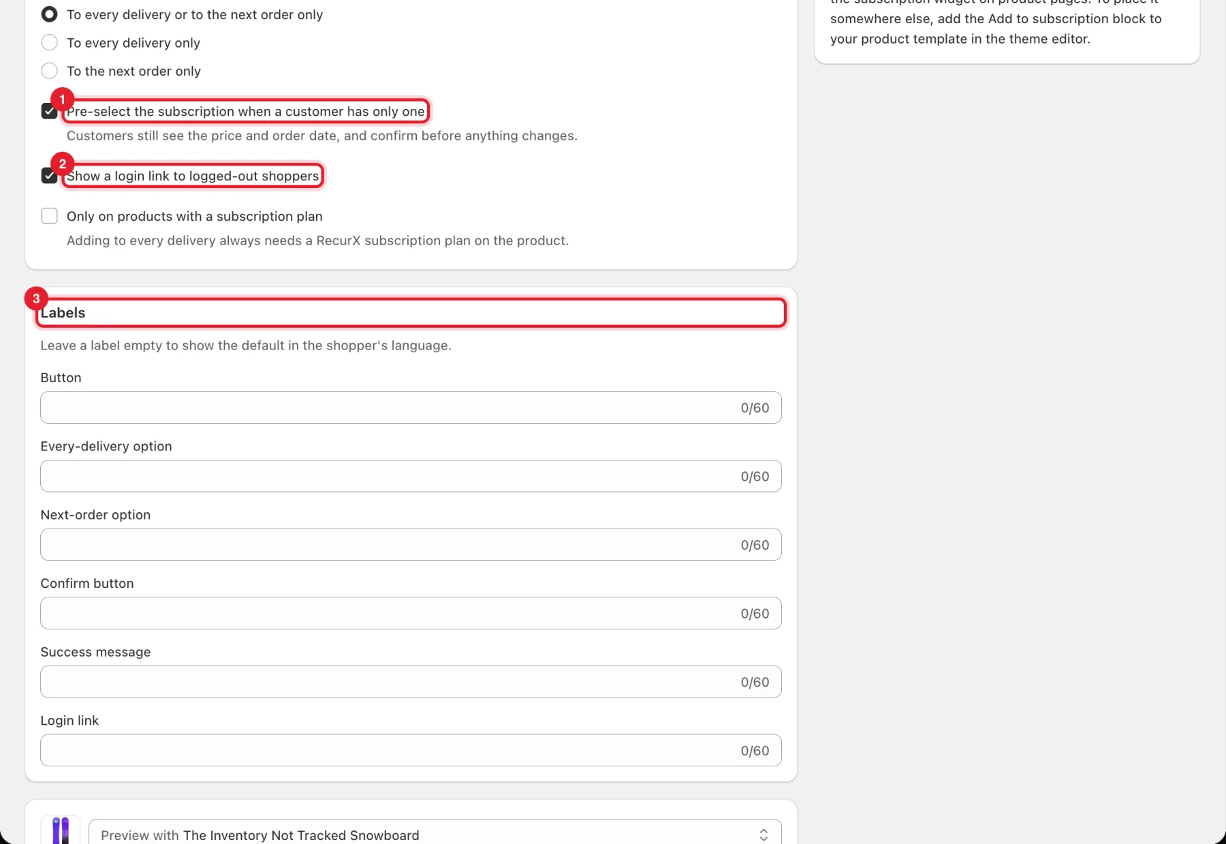The image size is (1226, 844).
Task: Click the Next-order option text field
Action: click(411, 545)
